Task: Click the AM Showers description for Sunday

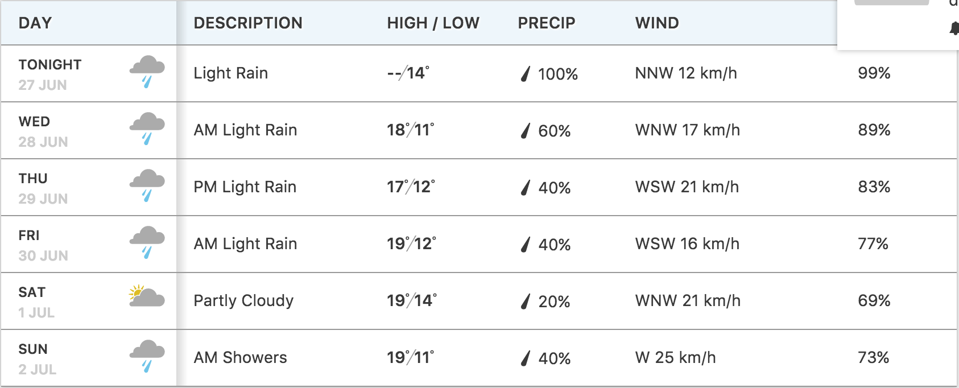Action: coord(240,357)
